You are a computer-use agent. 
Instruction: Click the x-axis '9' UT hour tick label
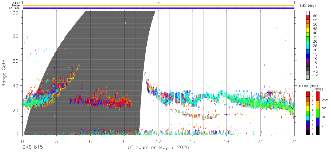(125, 141)
